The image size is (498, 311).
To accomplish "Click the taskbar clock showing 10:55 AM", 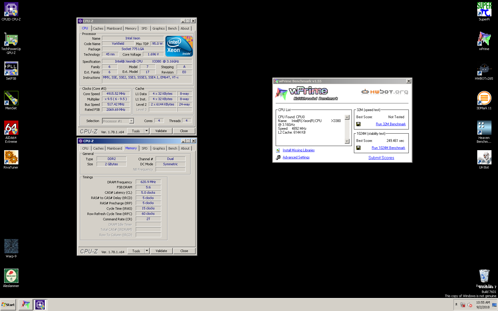I will pos(483,305).
